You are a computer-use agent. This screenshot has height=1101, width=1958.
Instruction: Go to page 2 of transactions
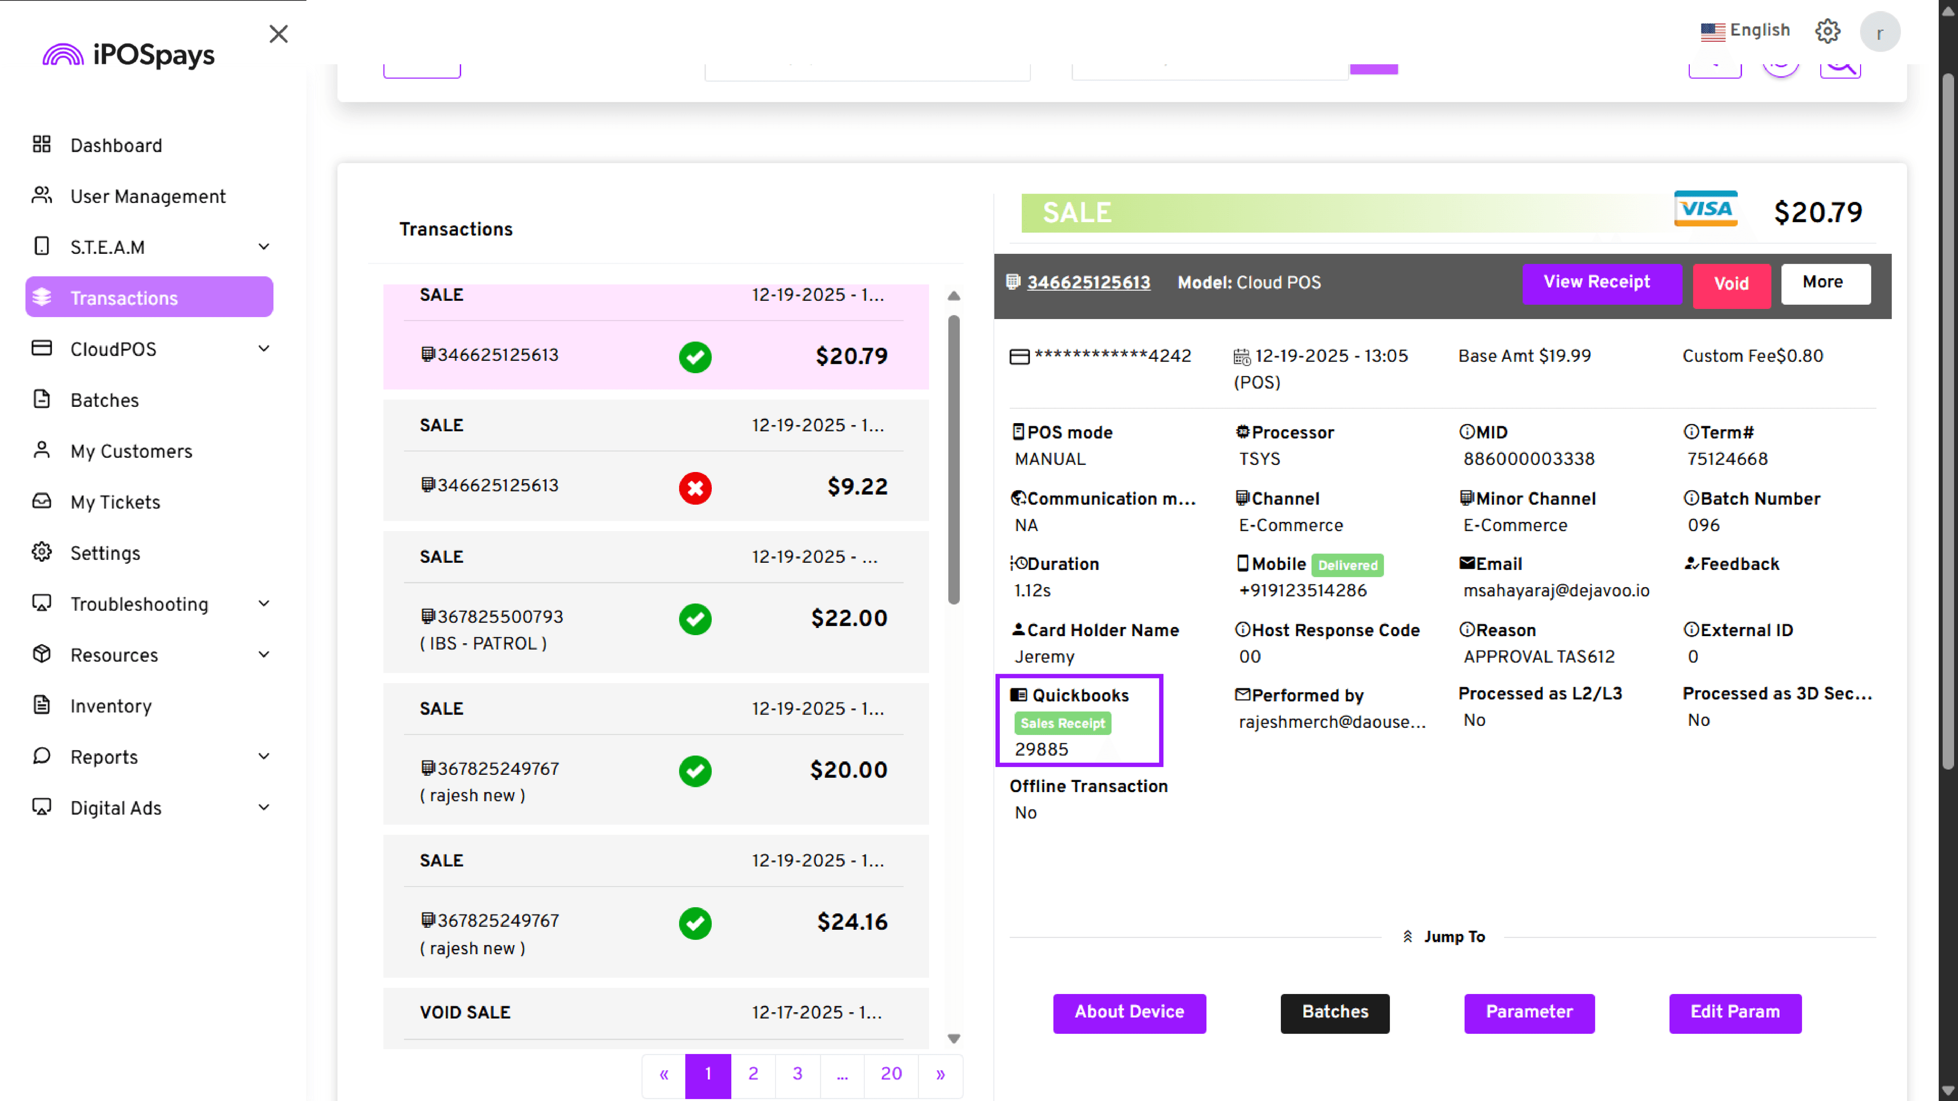753,1073
